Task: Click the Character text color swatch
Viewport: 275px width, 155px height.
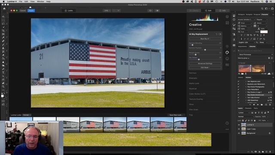Action: pyautogui.click(x=264, y=32)
